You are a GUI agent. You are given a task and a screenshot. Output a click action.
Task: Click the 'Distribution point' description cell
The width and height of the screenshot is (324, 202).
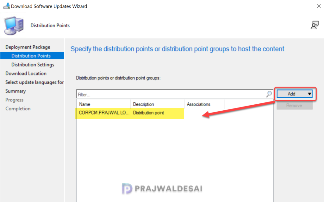148,113
